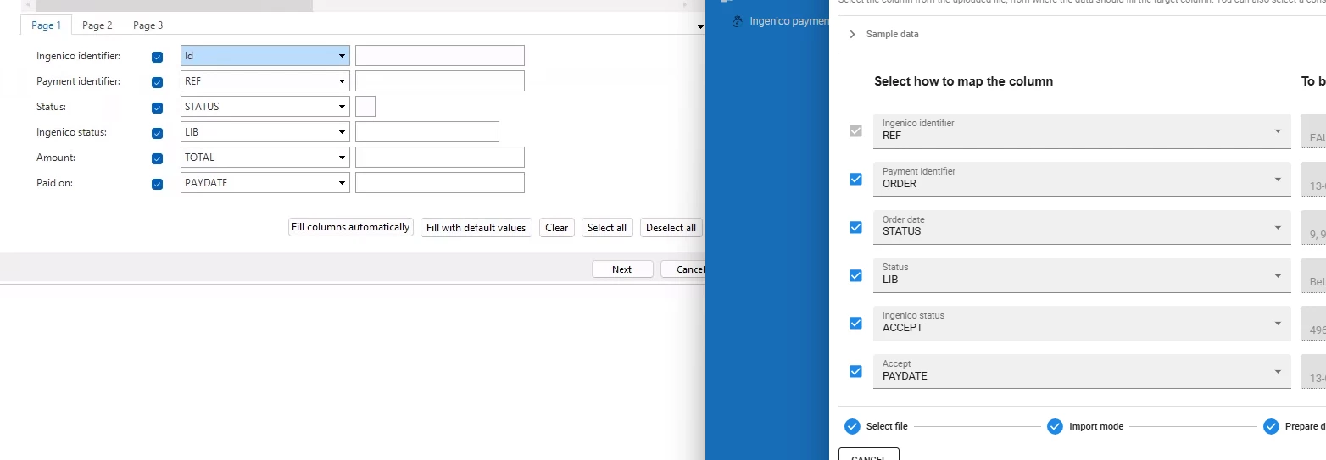Click Fill columns automatically button
Screen dimensions: 1326x460
point(351,227)
